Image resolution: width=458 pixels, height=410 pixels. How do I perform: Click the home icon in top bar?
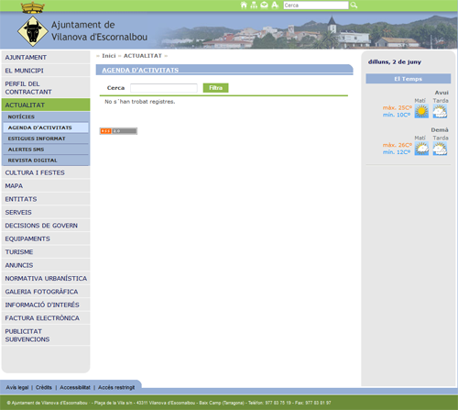(244, 5)
